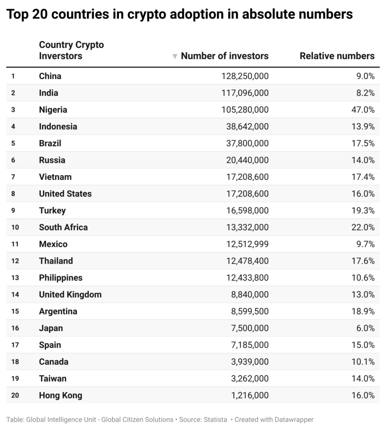Click the Country Crypto Inverstors column header

[x=71, y=50]
